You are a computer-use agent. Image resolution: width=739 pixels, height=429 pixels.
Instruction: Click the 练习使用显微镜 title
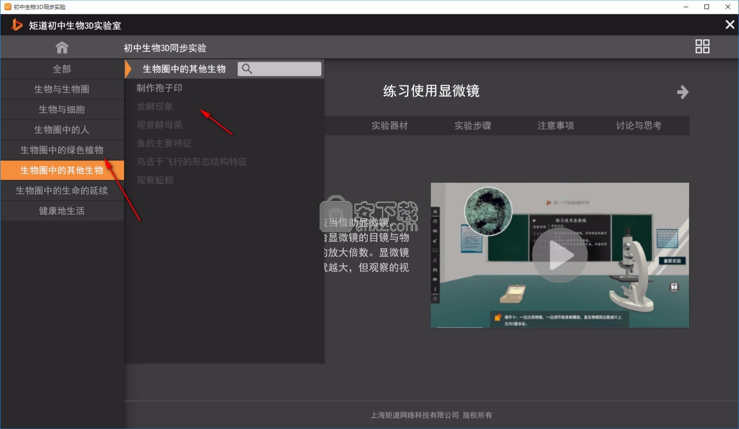coord(431,91)
